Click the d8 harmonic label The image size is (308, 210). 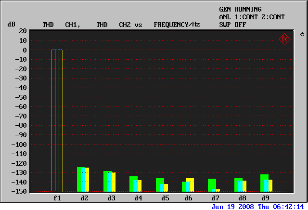point(242,198)
